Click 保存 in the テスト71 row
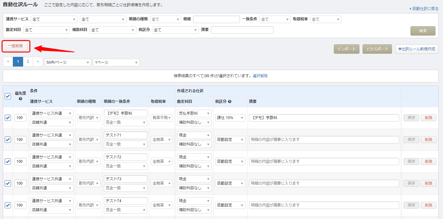The height and width of the screenshot is (219, 443). 411,140
